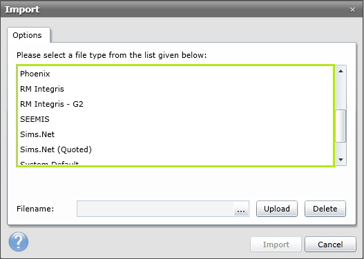Image resolution: width=364 pixels, height=259 pixels.
Task: Click the scroll up arrow in the file type list
Action: pyautogui.click(x=341, y=71)
